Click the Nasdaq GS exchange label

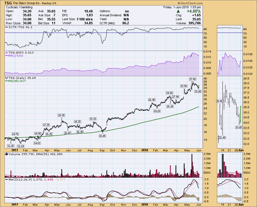pyautogui.click(x=49, y=3)
